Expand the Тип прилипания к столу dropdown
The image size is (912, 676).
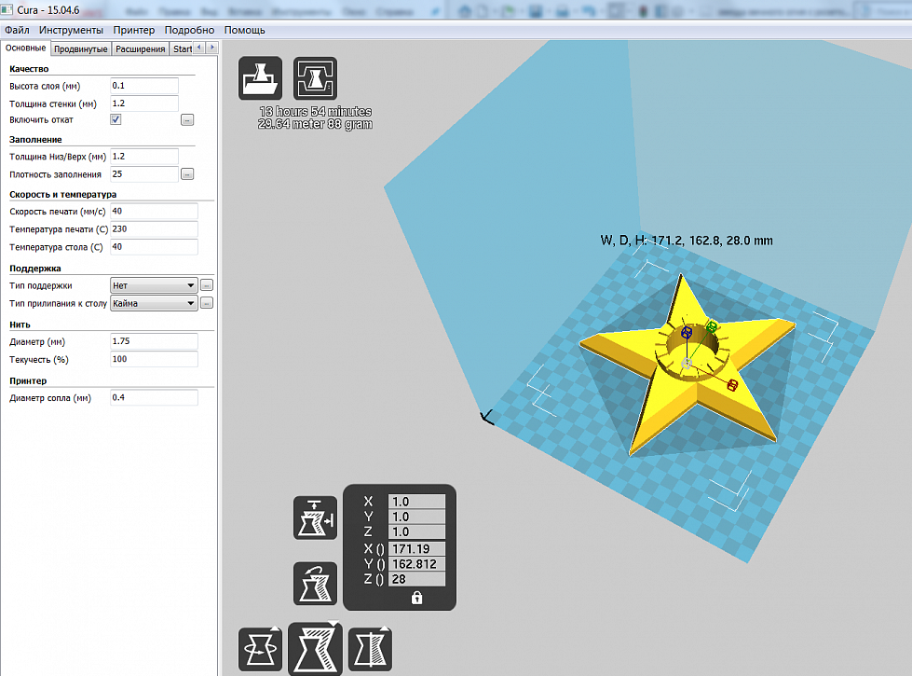[154, 303]
